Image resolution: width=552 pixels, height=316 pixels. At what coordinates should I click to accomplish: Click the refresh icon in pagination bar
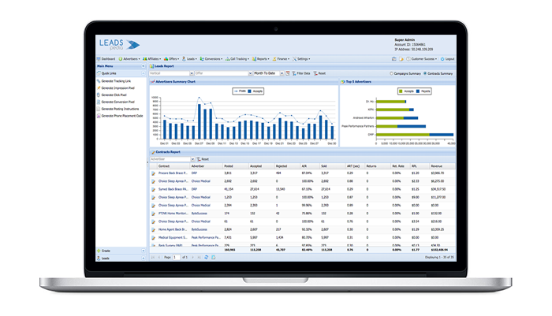[207, 257]
